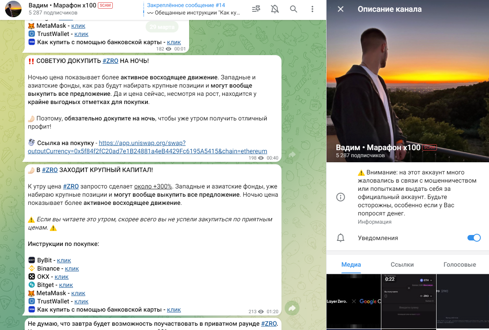Open the pinned message #14 banner
The image size is (489, 330).
[193, 9]
